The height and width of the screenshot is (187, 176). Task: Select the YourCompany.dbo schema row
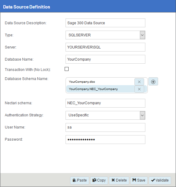[x=100, y=82]
